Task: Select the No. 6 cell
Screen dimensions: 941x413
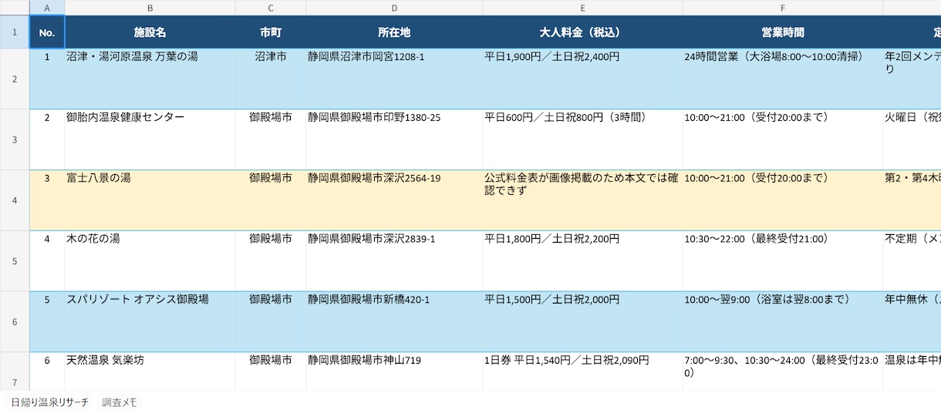Action: coord(47,371)
